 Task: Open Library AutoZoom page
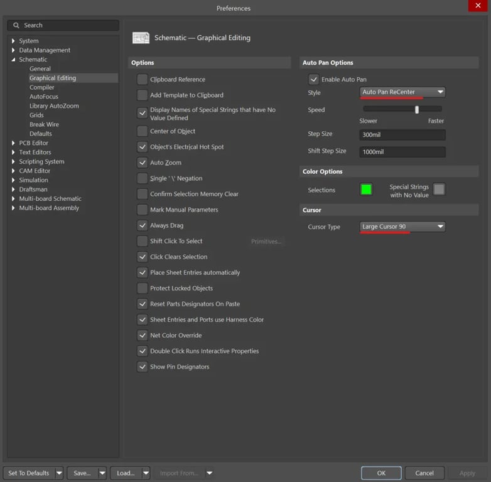click(x=54, y=106)
